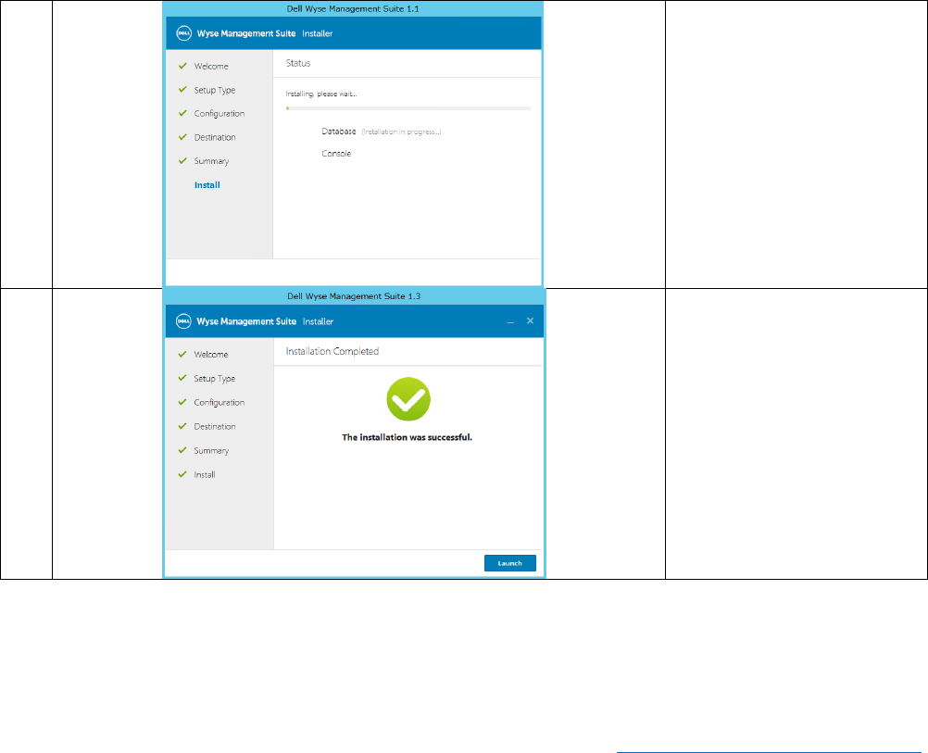This screenshot has height=753, width=928.
Task: Select the Summary step in the 1.3 installer
Action: 211,450
